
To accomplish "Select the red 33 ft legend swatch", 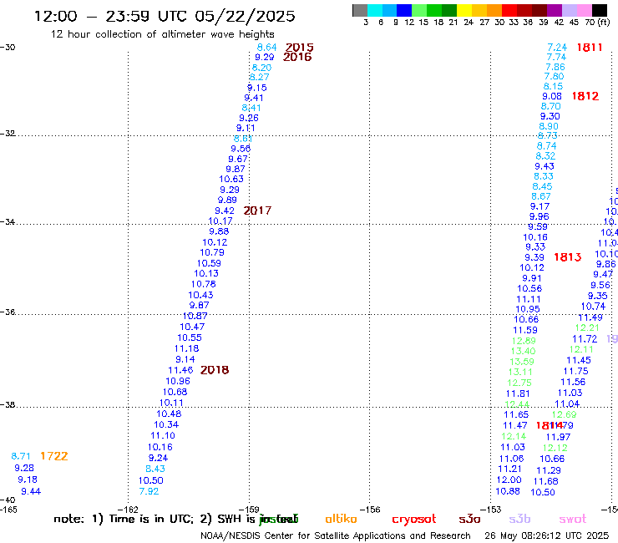I will pos(509,10).
